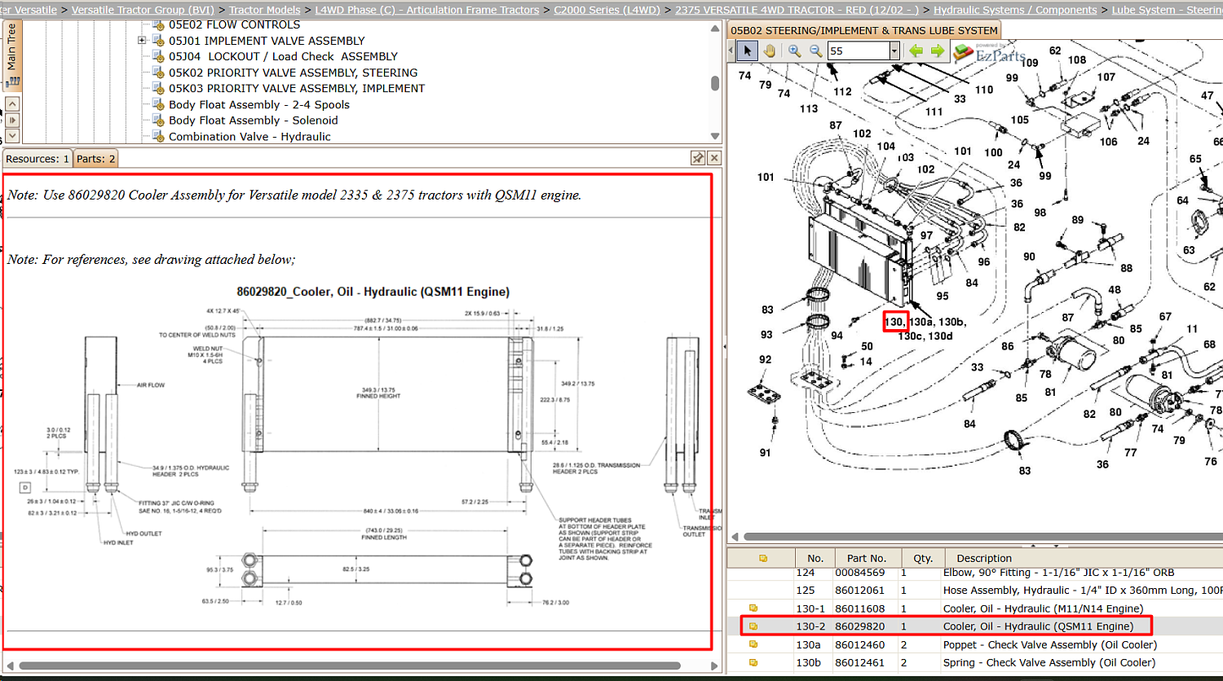
Task: Open Hydraulic Systems / Components breadcrumb
Action: [1015, 10]
